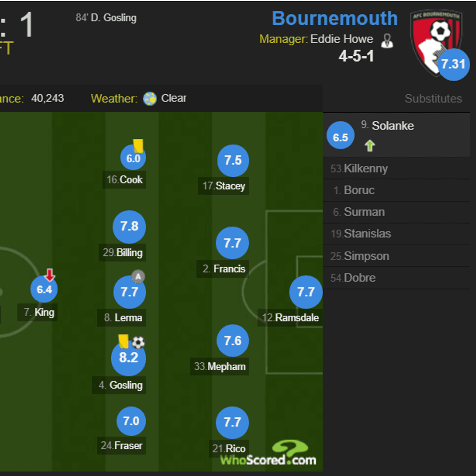
Task: Click Gosling's yellow card icon
Action: coord(123,341)
